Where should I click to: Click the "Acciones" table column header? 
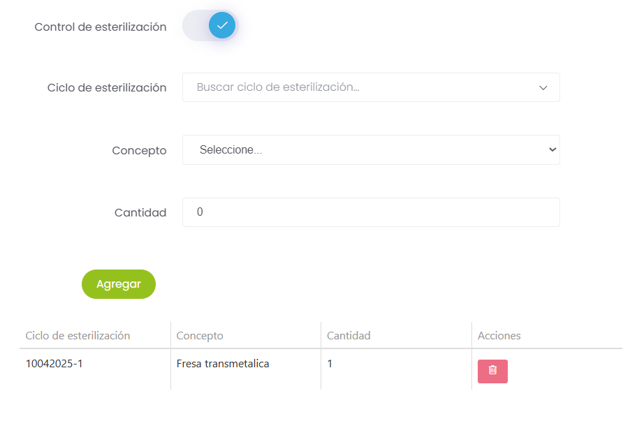point(499,335)
